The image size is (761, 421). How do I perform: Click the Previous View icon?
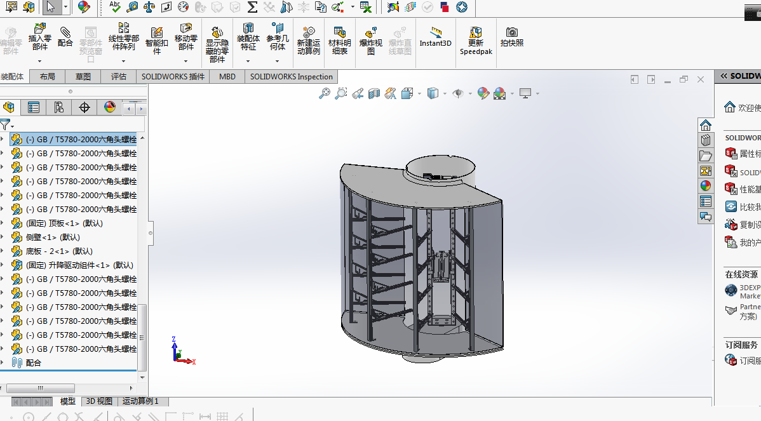tap(358, 93)
